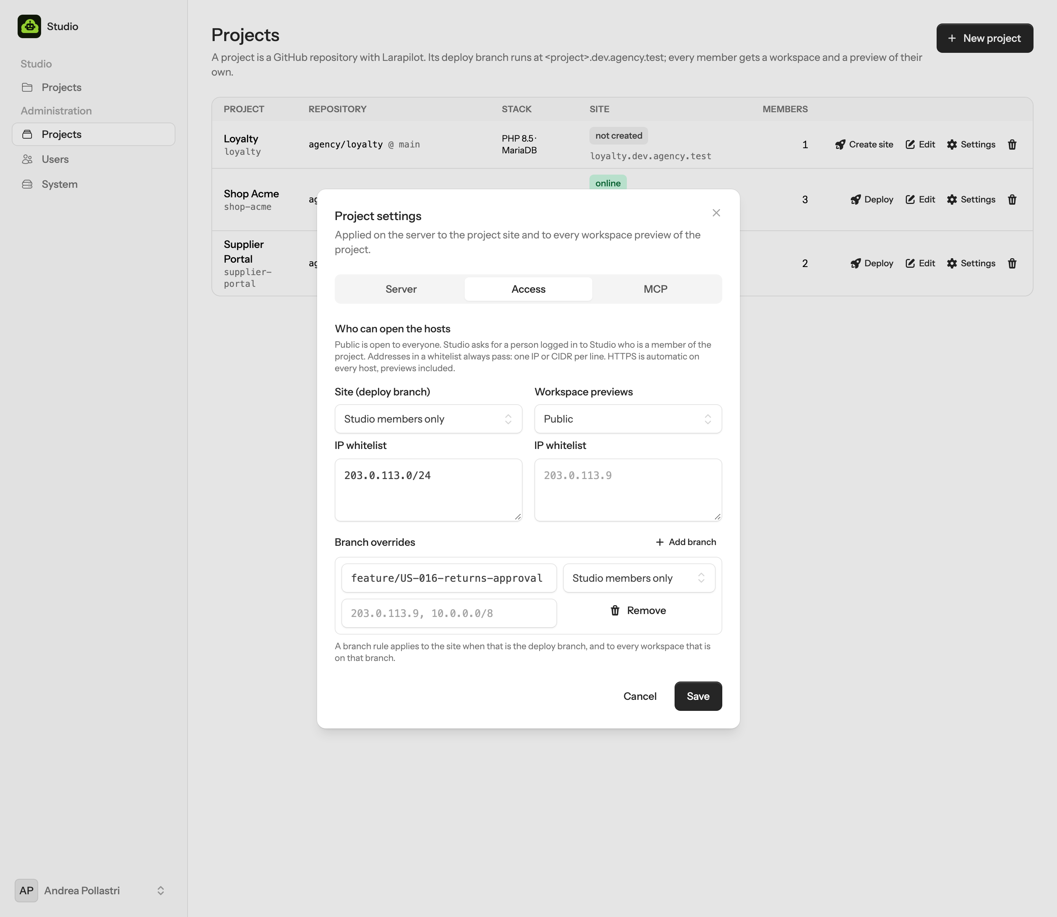
Task: Open the branch override access dropdown
Action: click(x=639, y=578)
